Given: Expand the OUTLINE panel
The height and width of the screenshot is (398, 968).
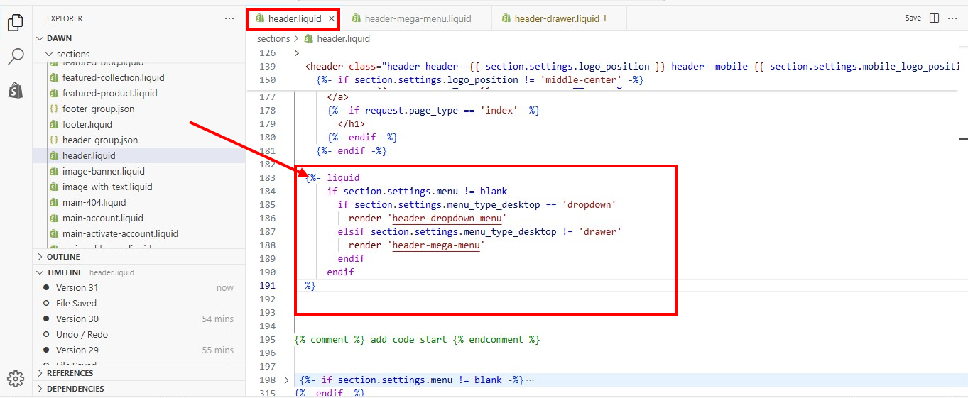Looking at the screenshot, I should [x=63, y=257].
